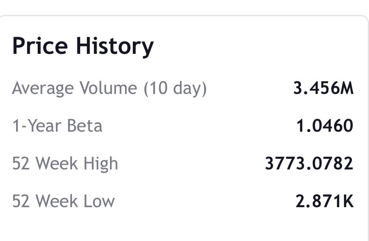Click the Price History heading
Image resolution: width=369 pixels, height=241 pixels.
(x=83, y=46)
